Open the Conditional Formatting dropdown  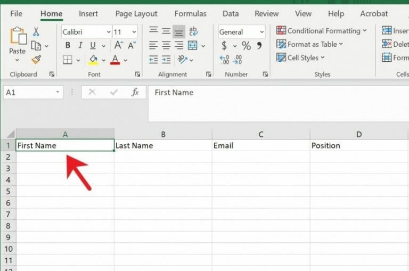click(x=322, y=31)
